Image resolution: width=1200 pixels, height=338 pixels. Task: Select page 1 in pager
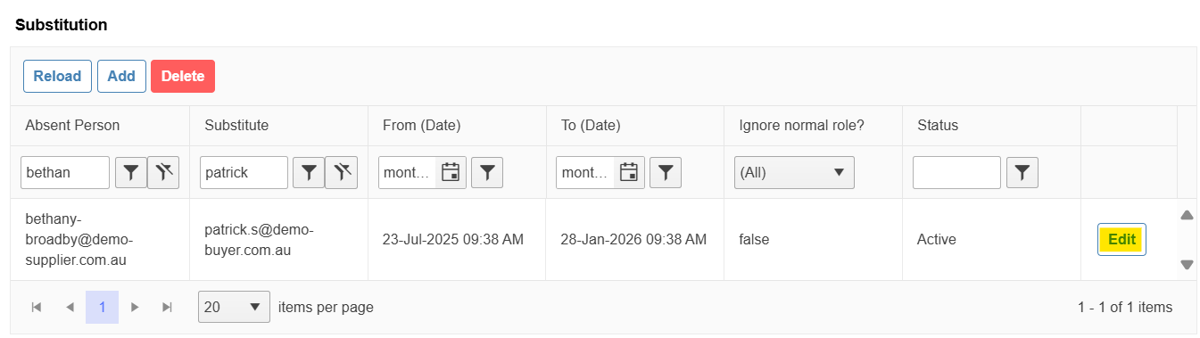pos(102,308)
